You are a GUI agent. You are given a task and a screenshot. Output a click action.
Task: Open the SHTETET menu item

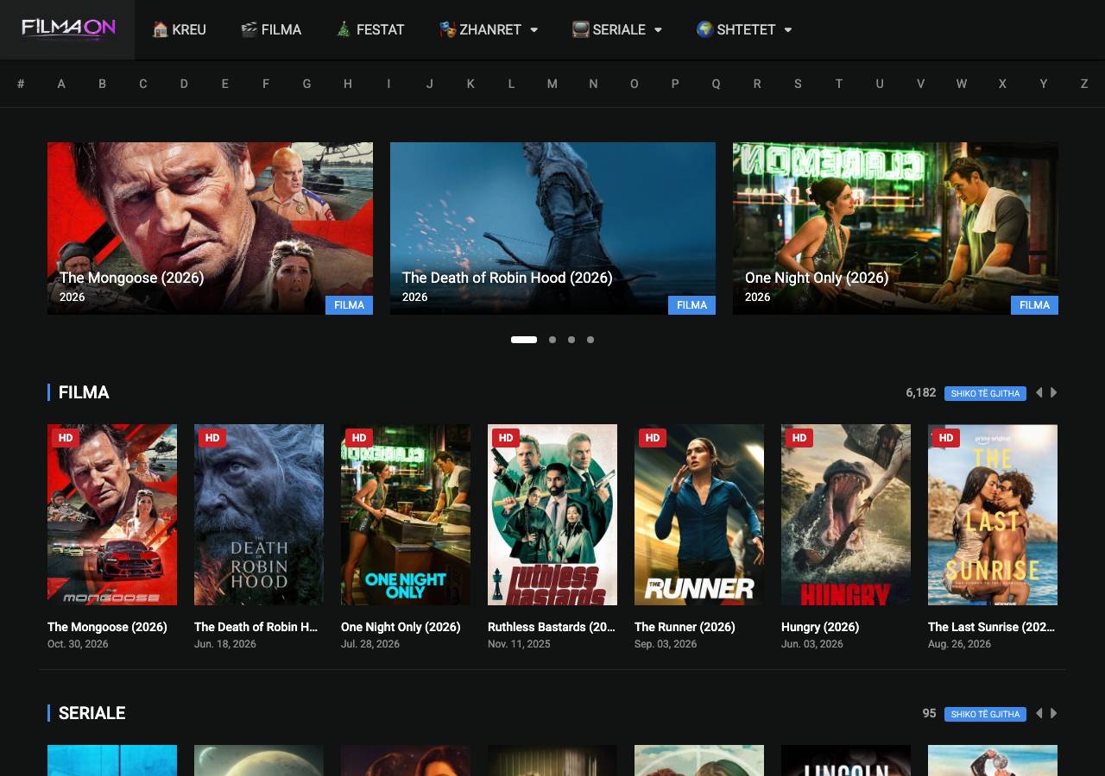click(743, 29)
